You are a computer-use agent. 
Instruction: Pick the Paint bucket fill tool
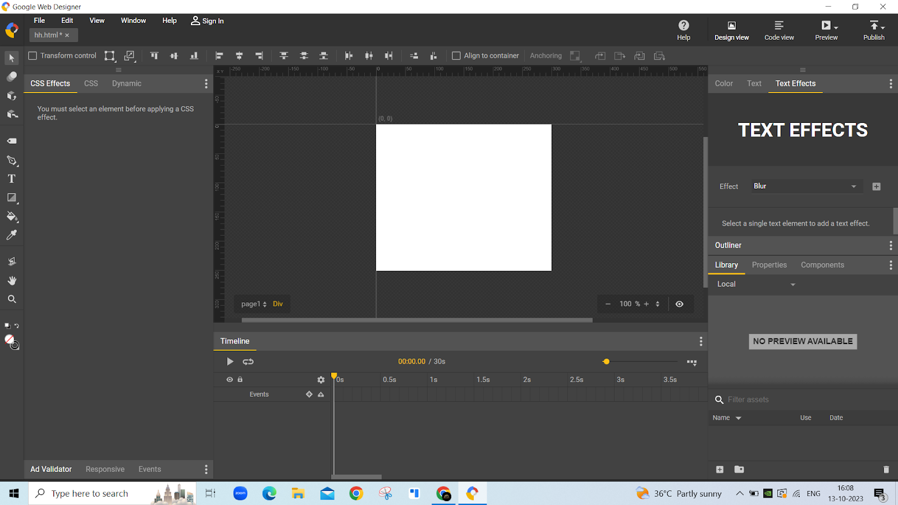coord(11,217)
